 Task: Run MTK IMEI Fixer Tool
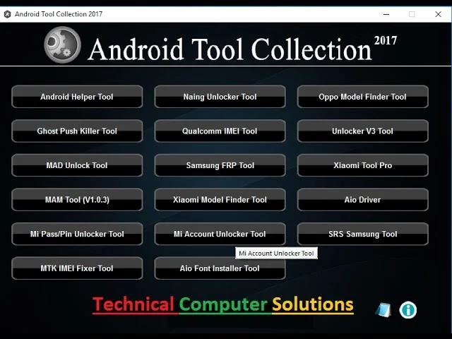[x=77, y=268]
